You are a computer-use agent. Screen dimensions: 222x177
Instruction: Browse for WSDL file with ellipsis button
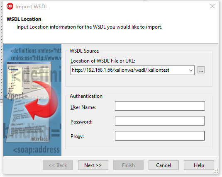pyautogui.click(x=201, y=70)
